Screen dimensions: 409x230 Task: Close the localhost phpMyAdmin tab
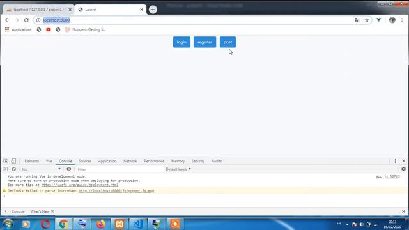coord(70,10)
